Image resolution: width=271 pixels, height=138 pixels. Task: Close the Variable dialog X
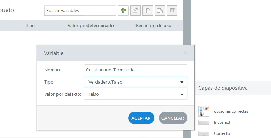pos(186,53)
